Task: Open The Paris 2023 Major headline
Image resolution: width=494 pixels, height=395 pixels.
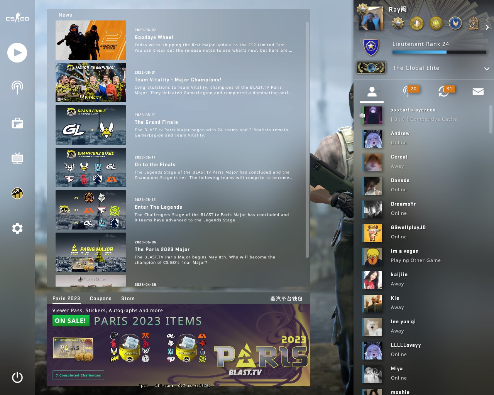Action: click(162, 250)
